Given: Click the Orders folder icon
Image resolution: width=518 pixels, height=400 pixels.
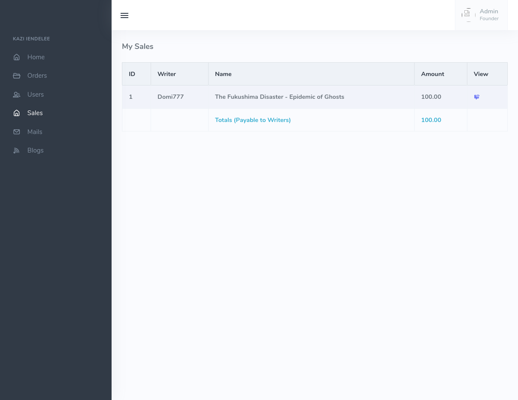Looking at the screenshot, I should point(17,76).
